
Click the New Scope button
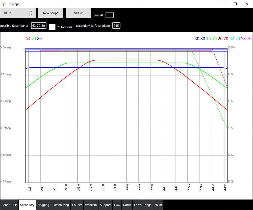click(51, 13)
